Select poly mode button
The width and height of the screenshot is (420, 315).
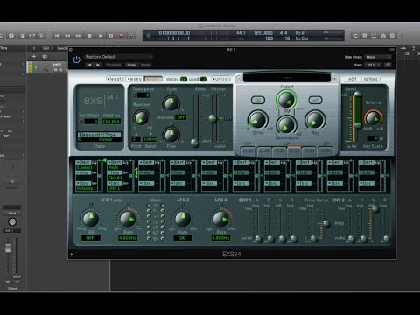[x=153, y=79]
